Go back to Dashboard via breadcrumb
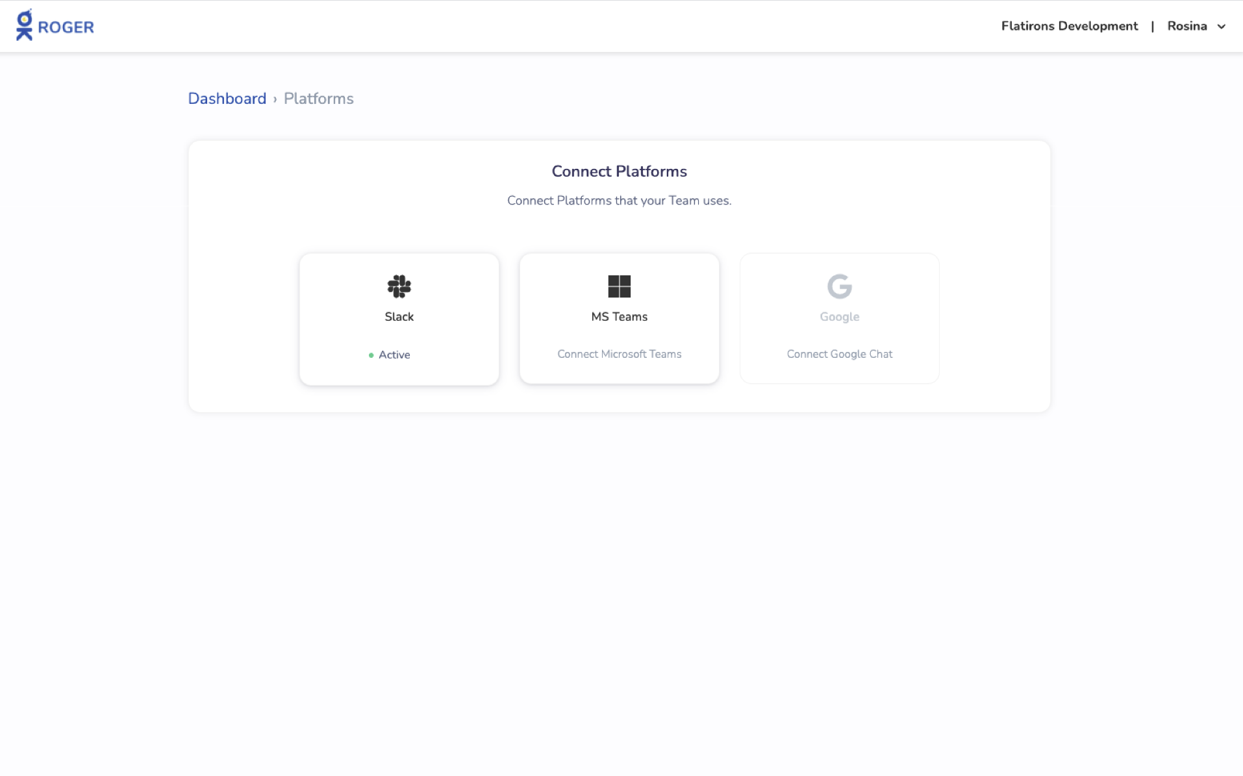 (227, 99)
